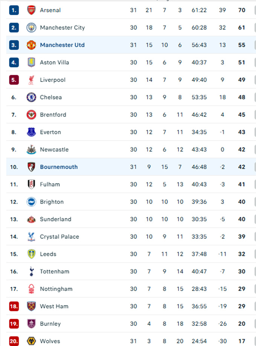
Task: Click the Aston Villa crest icon
Action: tap(31, 62)
